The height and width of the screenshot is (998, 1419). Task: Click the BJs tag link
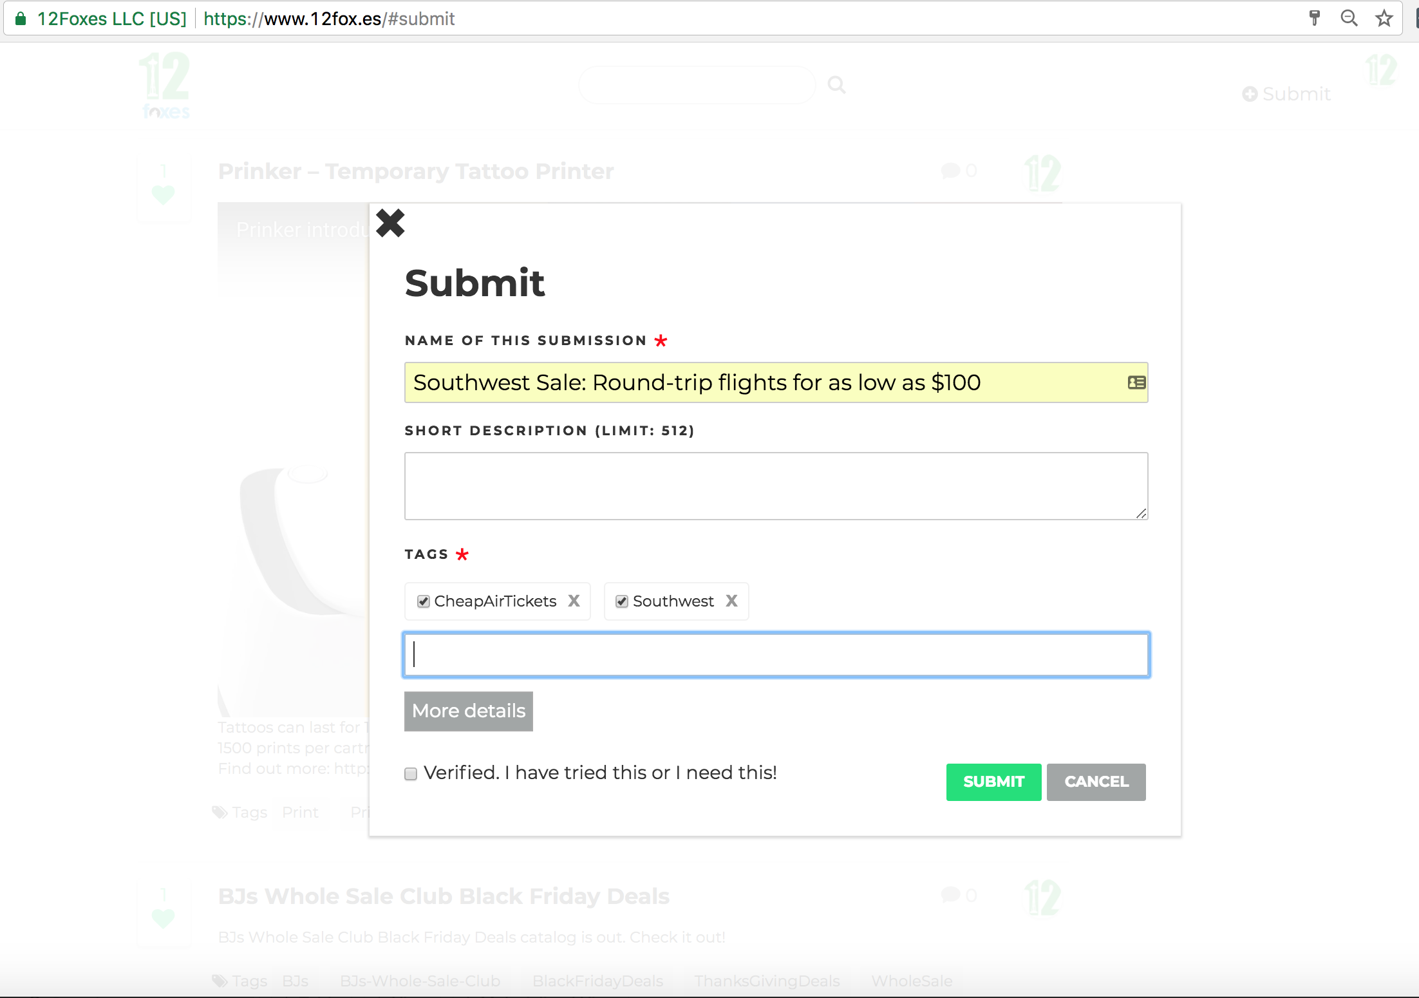point(296,981)
